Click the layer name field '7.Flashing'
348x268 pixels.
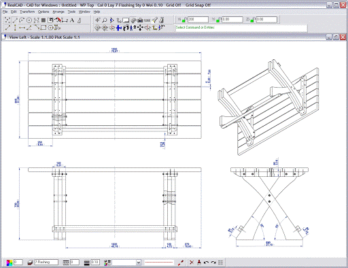click(46, 263)
